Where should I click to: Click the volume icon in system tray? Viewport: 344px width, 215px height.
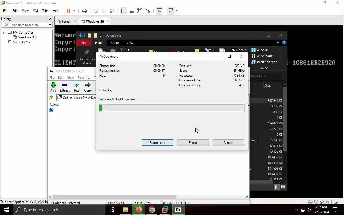(309, 210)
